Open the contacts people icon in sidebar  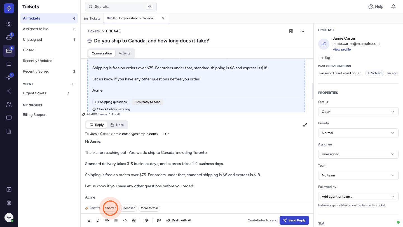(9, 104)
